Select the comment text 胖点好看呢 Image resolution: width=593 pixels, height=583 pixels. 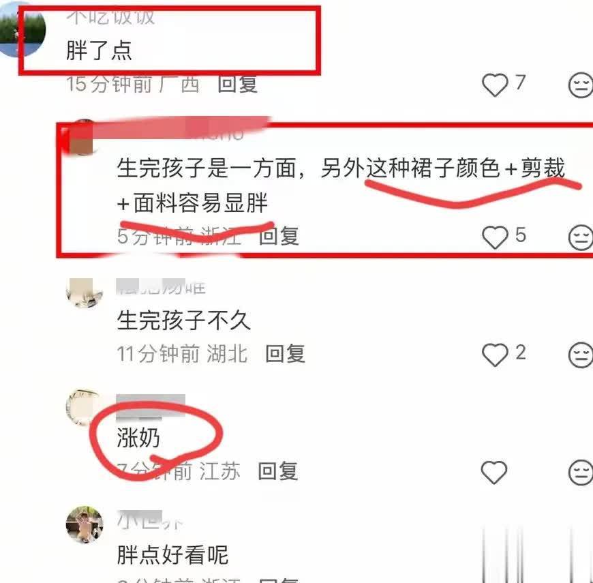[x=172, y=555]
